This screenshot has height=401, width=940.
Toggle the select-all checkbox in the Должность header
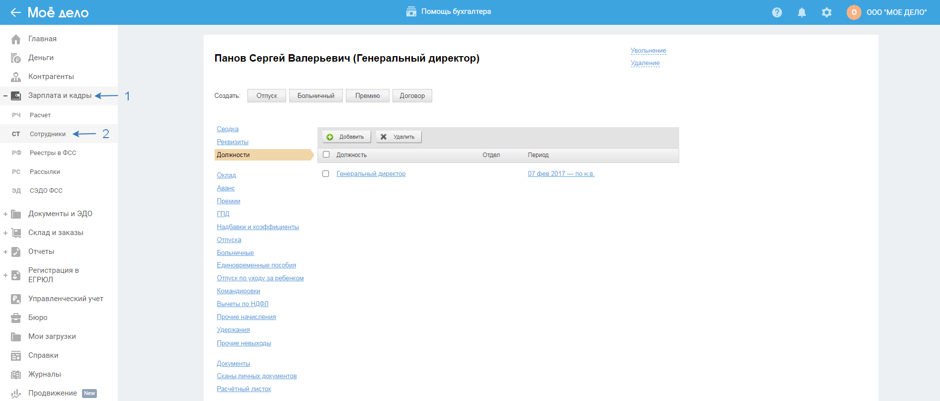(x=326, y=155)
